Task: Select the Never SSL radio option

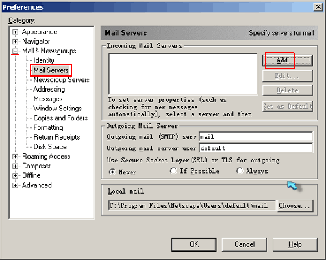Action: coord(112,172)
